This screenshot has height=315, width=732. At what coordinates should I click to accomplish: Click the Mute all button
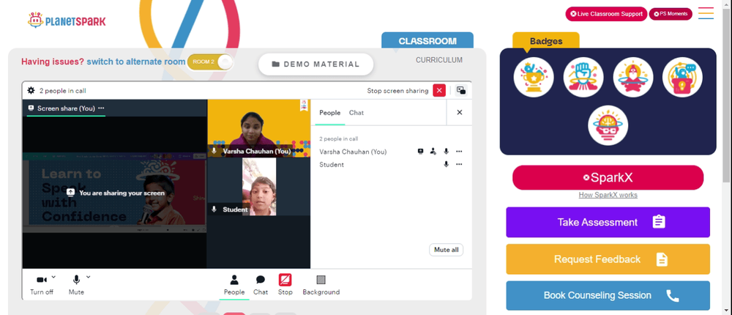tap(447, 250)
